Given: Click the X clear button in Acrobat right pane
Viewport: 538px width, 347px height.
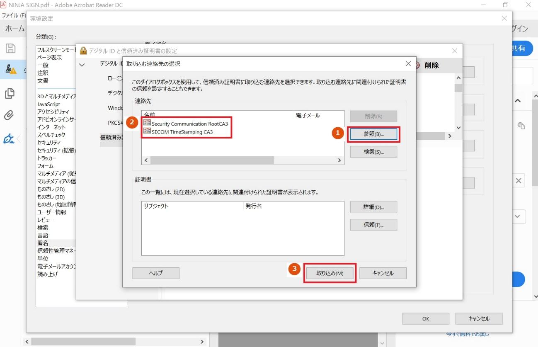Looking at the screenshot, I should coord(518,180).
